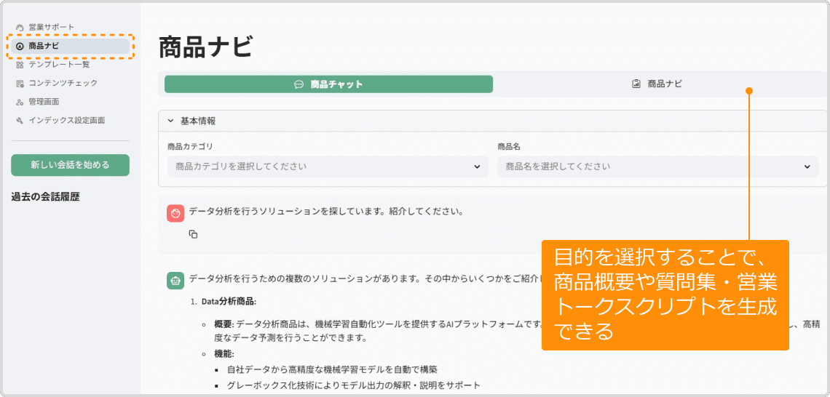
Task: Click the 商品ナビ page title
Action: point(205,47)
